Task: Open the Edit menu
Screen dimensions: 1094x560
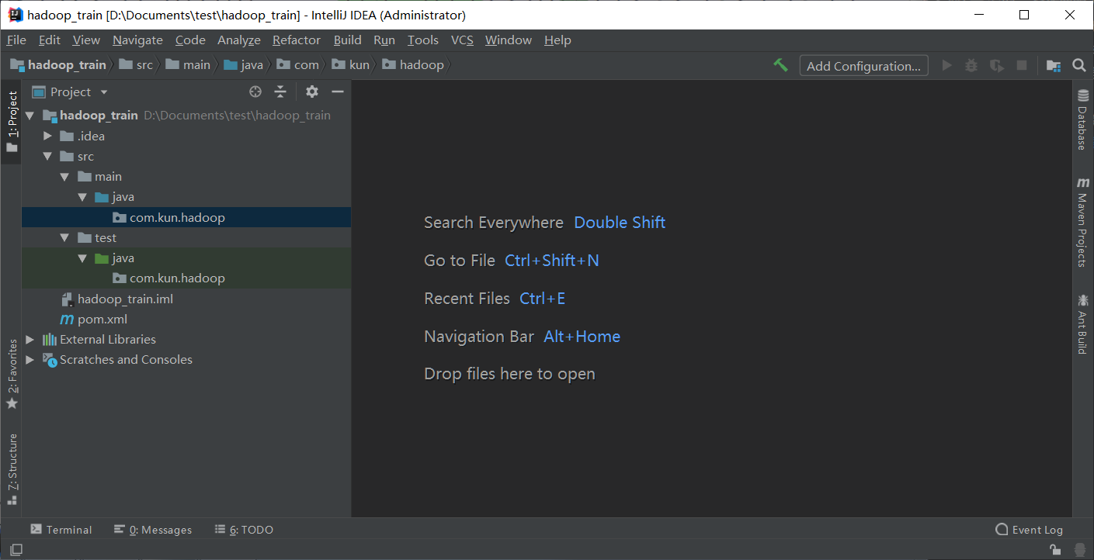Action: (x=50, y=40)
